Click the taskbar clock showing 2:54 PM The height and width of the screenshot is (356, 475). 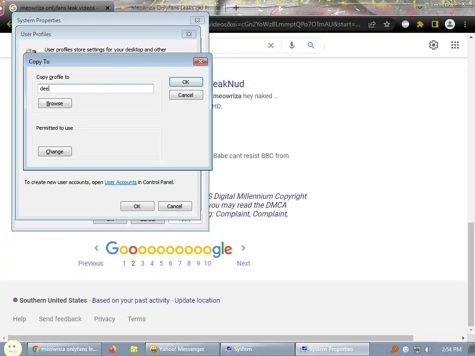point(451,350)
